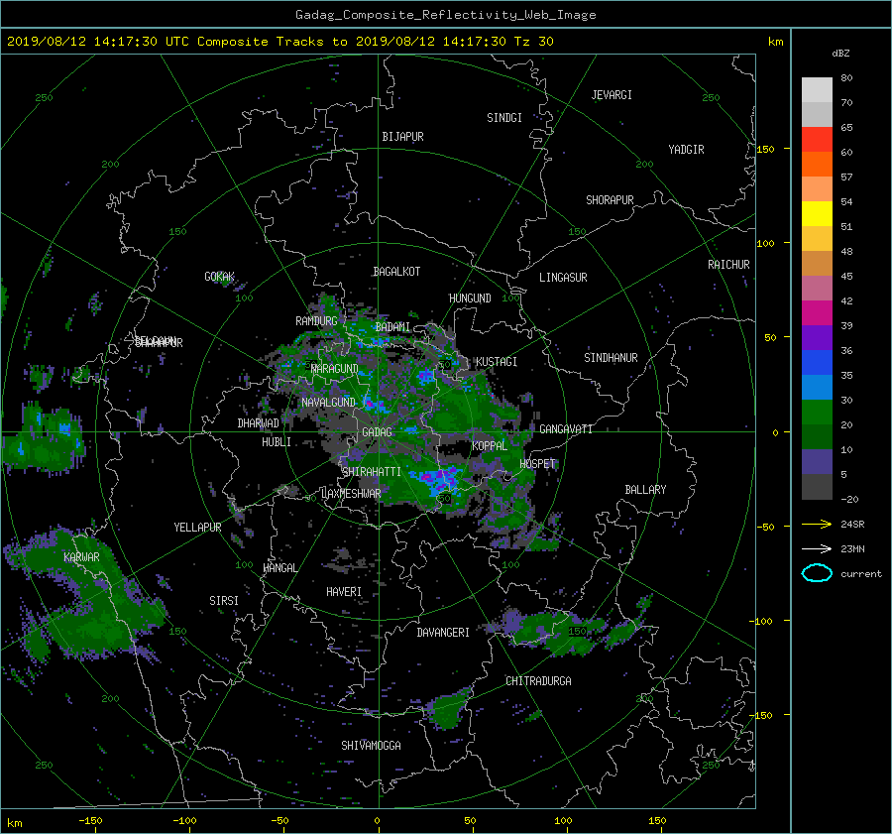Screen dimensions: 892x834
Task: Select the light blue 30-35 dBZ color band
Action: click(817, 388)
